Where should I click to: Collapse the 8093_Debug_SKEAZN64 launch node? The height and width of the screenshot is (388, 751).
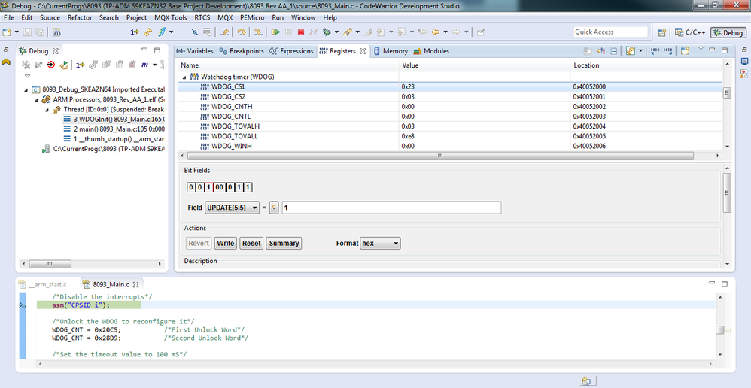[26, 89]
